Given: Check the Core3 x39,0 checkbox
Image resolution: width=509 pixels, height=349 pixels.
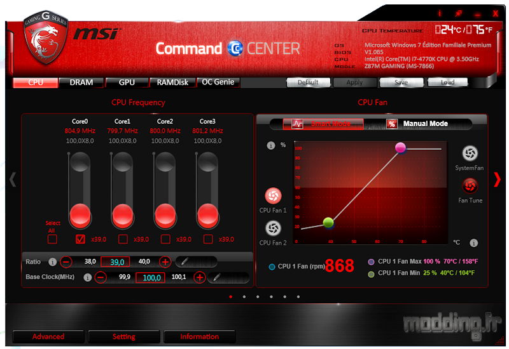Looking at the screenshot, I should [208, 239].
